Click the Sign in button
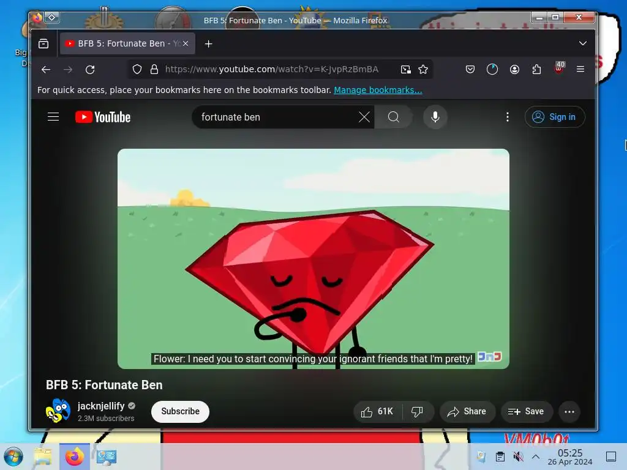 point(555,117)
